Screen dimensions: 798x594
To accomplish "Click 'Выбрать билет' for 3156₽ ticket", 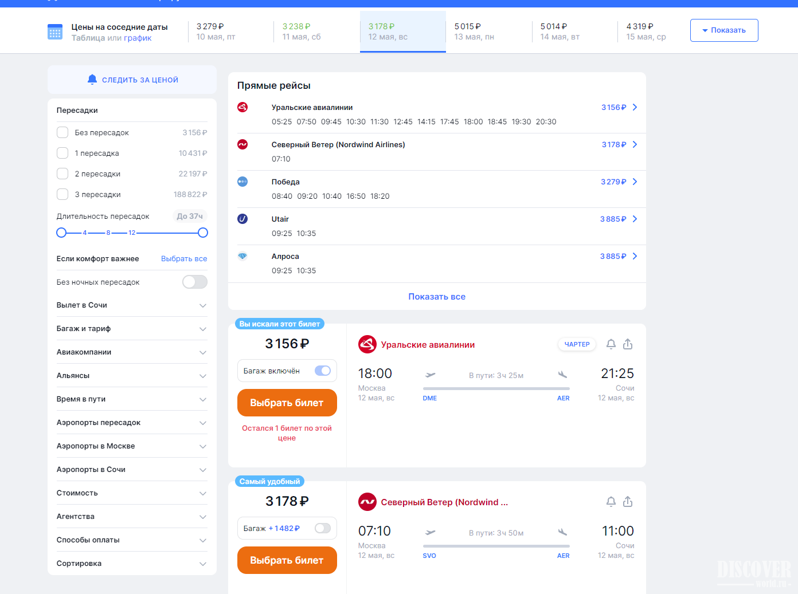I will [287, 403].
